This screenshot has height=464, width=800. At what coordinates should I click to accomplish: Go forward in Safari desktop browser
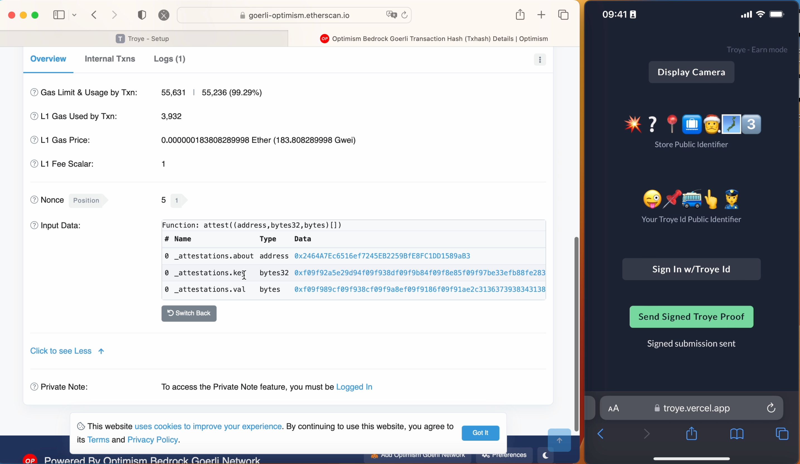pos(115,15)
